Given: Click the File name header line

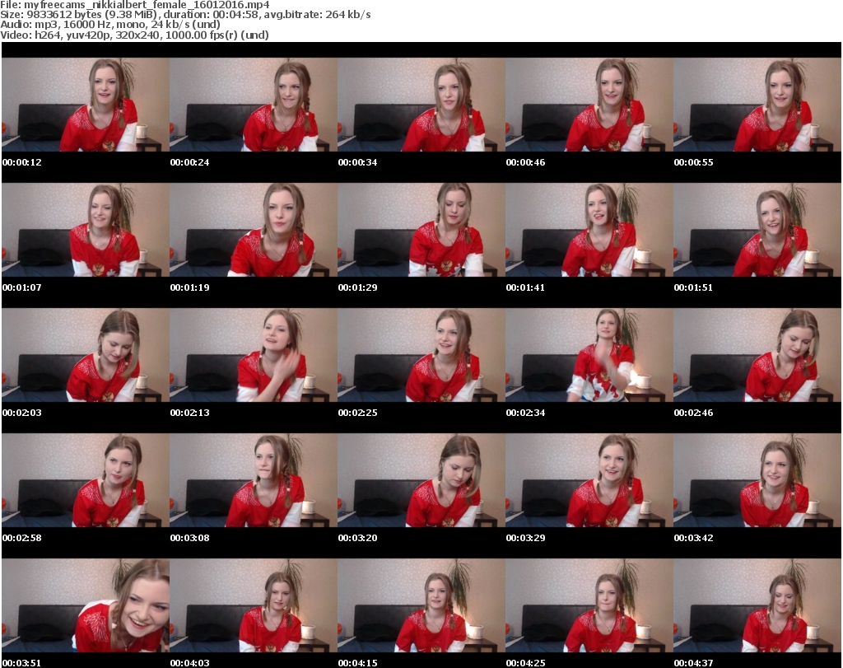Looking at the screenshot, I should 135,5.
